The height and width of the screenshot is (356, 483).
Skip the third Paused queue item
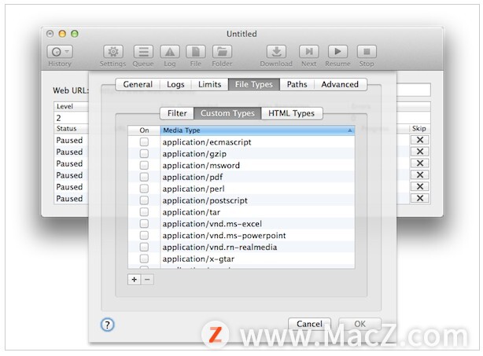[x=419, y=163]
